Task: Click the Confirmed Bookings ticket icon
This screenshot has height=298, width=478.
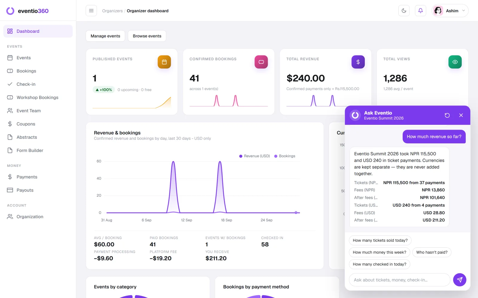Action: [261, 62]
